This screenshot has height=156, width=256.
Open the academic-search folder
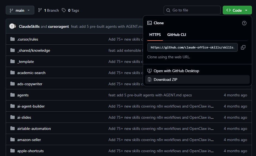[31, 73]
